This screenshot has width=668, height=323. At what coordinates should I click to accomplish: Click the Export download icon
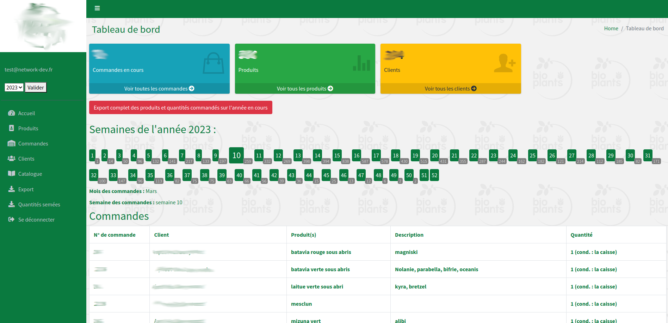12,189
